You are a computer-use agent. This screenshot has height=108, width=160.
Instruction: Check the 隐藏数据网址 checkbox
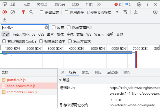[x=69, y=27]
